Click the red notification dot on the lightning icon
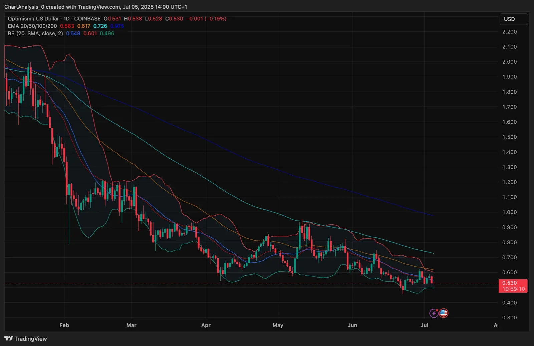The width and height of the screenshot is (534, 346). coord(437,310)
